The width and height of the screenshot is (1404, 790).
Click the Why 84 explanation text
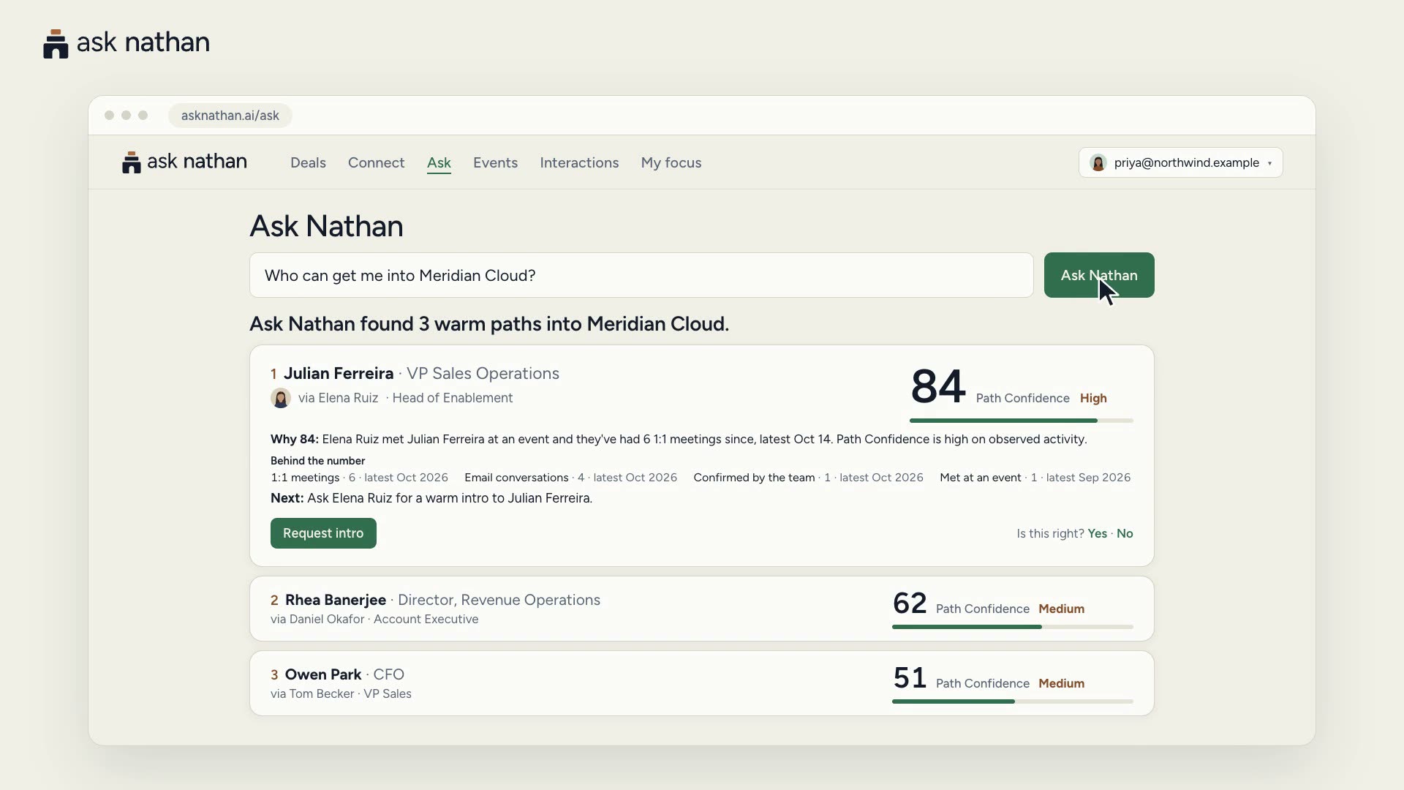(x=679, y=439)
